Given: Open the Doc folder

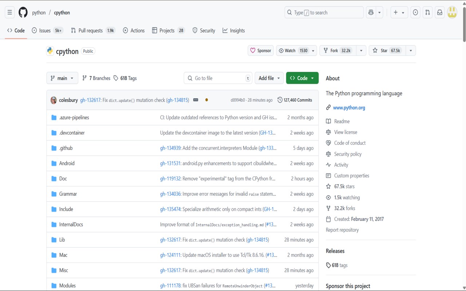Looking at the screenshot, I should point(63,179).
